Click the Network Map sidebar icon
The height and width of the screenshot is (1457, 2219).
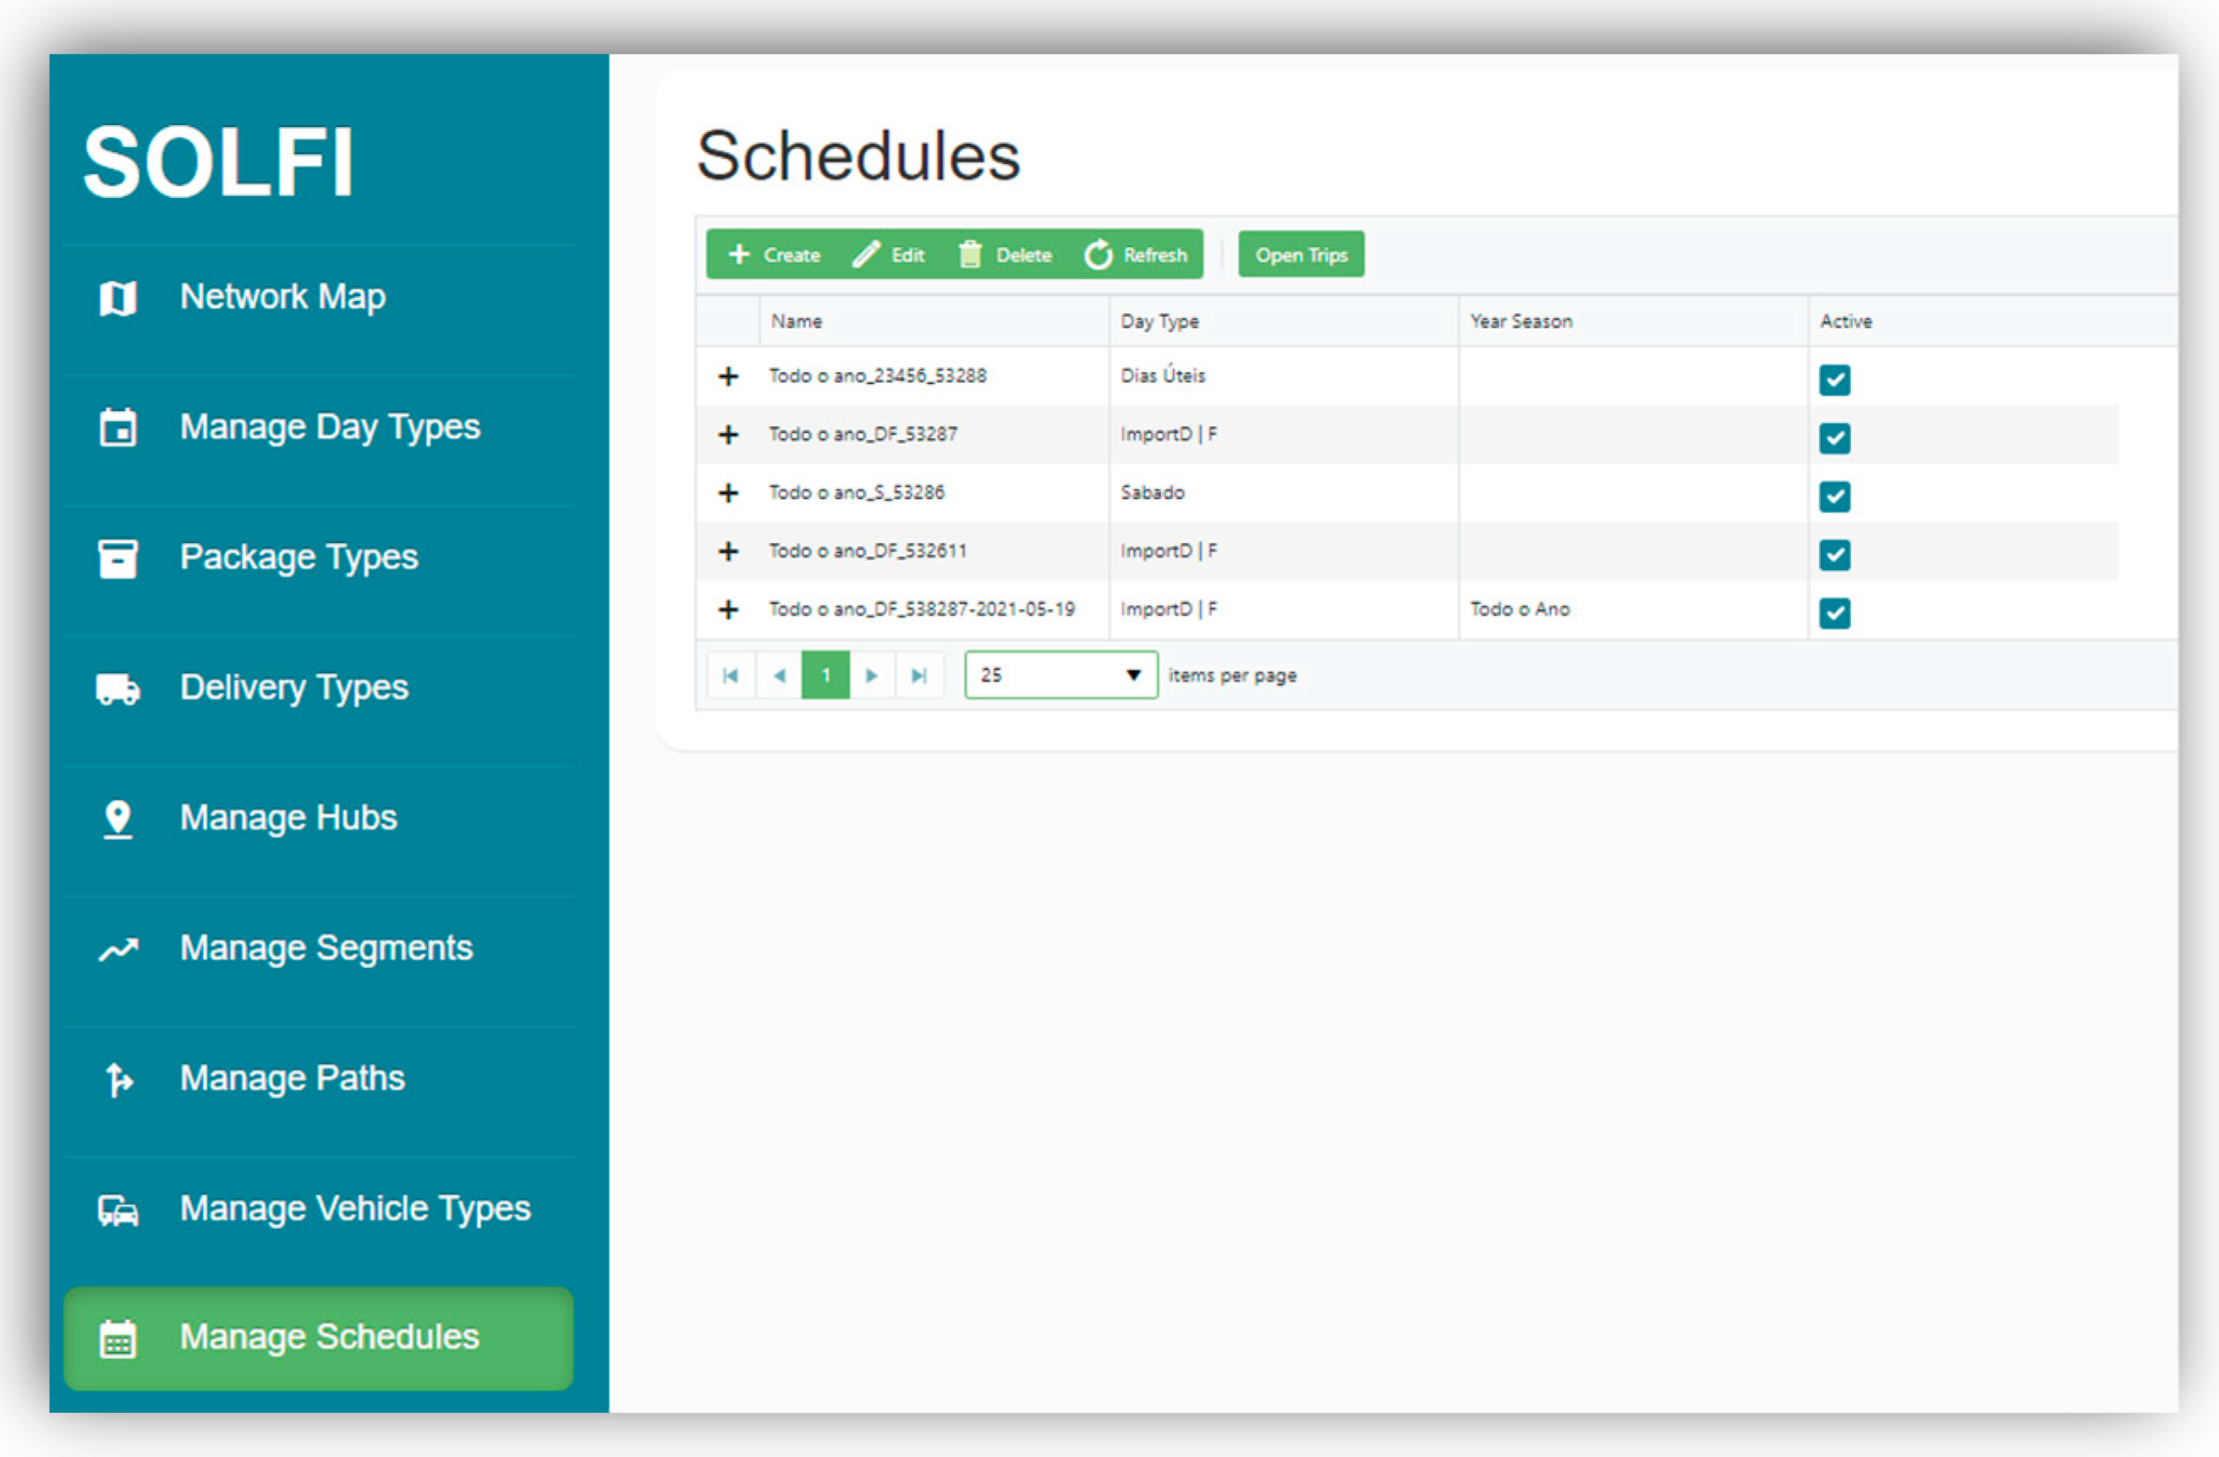coord(118,298)
